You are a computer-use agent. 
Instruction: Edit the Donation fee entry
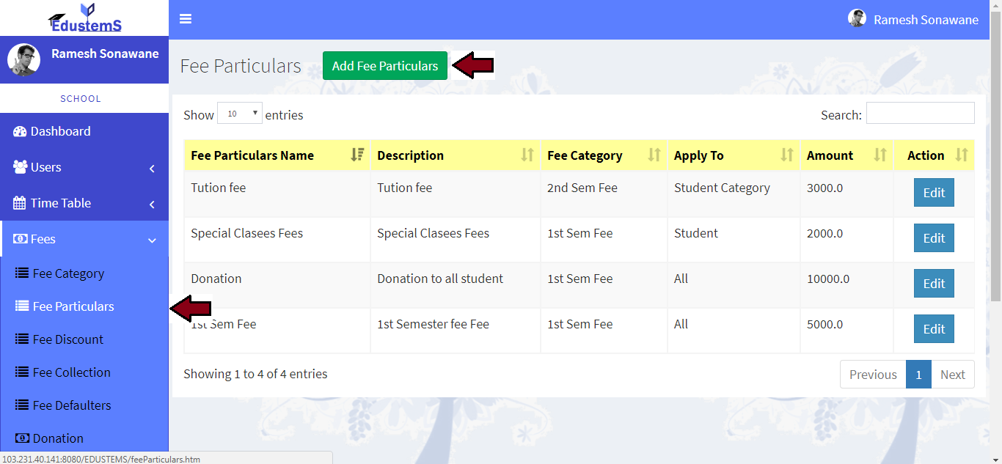(x=934, y=283)
